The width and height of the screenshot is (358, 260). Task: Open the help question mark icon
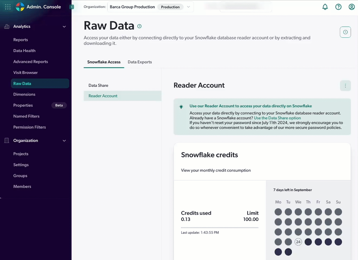pos(338,7)
